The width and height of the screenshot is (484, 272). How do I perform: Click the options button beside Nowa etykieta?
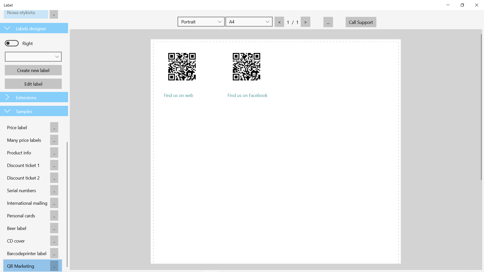pos(54,14)
